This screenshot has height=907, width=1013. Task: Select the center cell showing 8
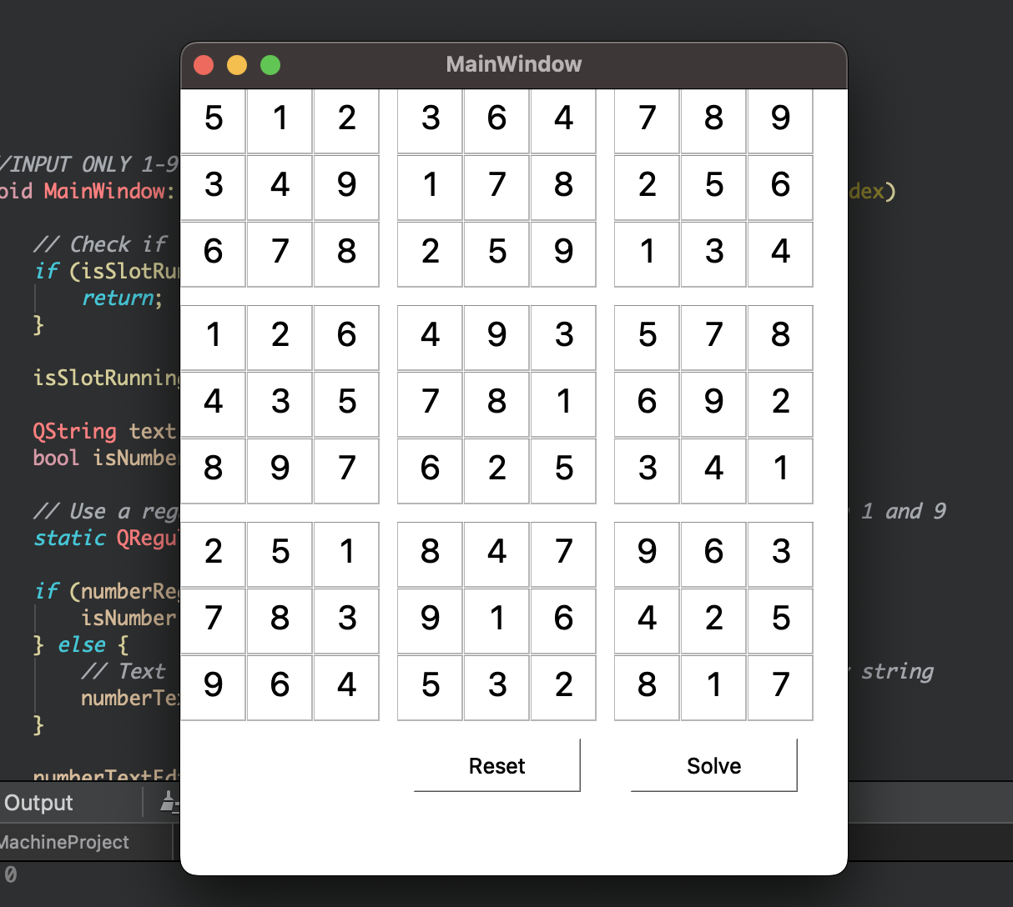coord(496,404)
